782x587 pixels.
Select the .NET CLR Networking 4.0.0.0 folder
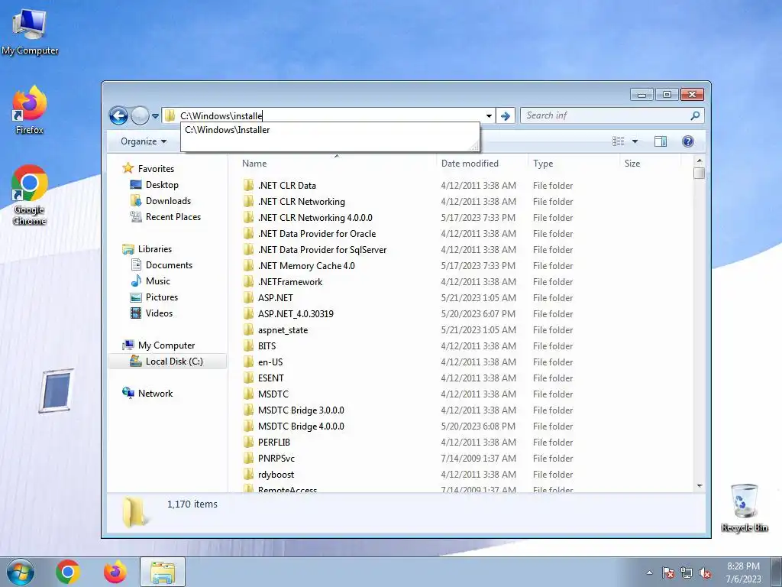[315, 218]
